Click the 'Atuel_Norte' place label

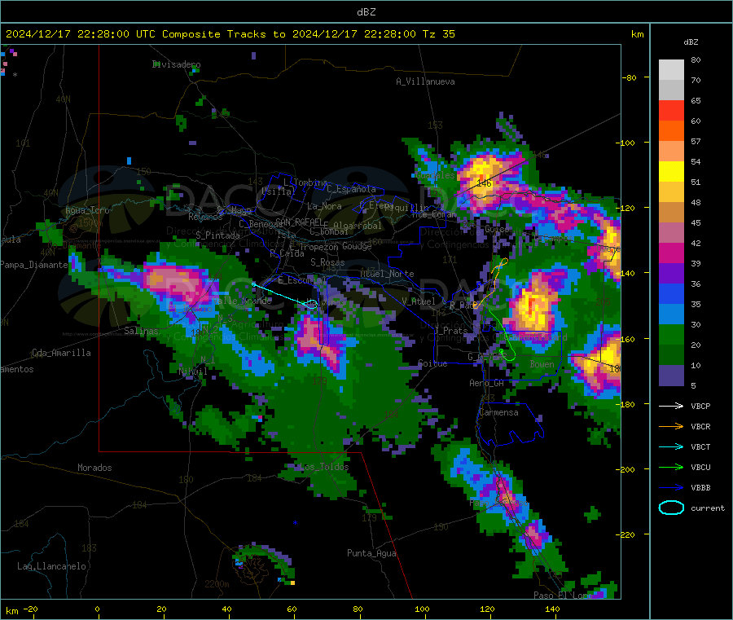tap(387, 274)
